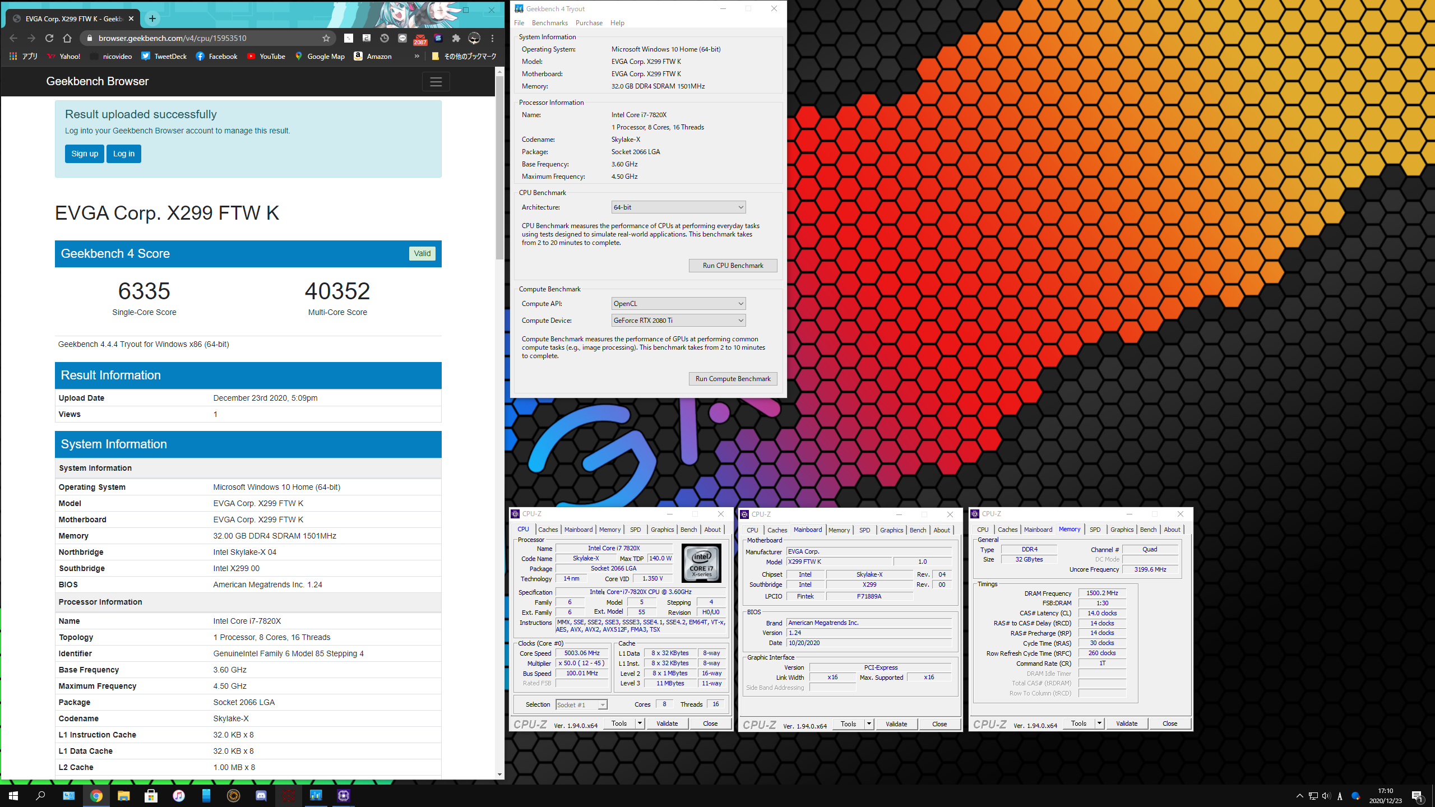Open Chrome from the taskbar

pos(96,796)
